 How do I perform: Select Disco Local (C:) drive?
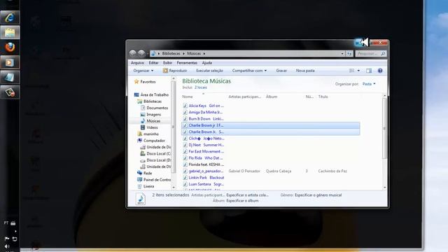click(159, 154)
